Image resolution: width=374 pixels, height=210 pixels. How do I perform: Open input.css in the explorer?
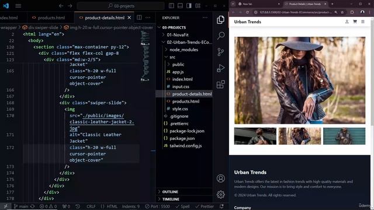181,86
